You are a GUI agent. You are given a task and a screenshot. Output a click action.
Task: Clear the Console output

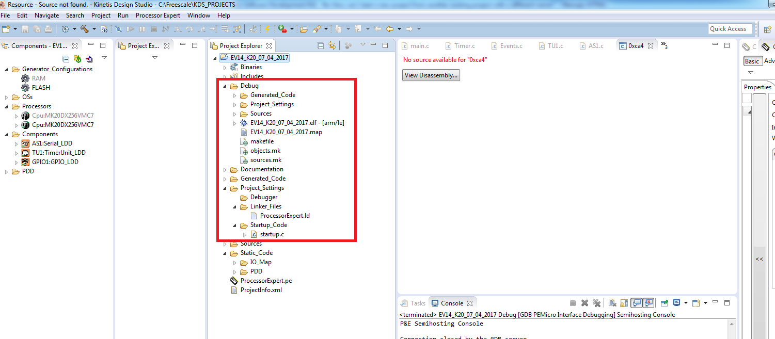611,303
